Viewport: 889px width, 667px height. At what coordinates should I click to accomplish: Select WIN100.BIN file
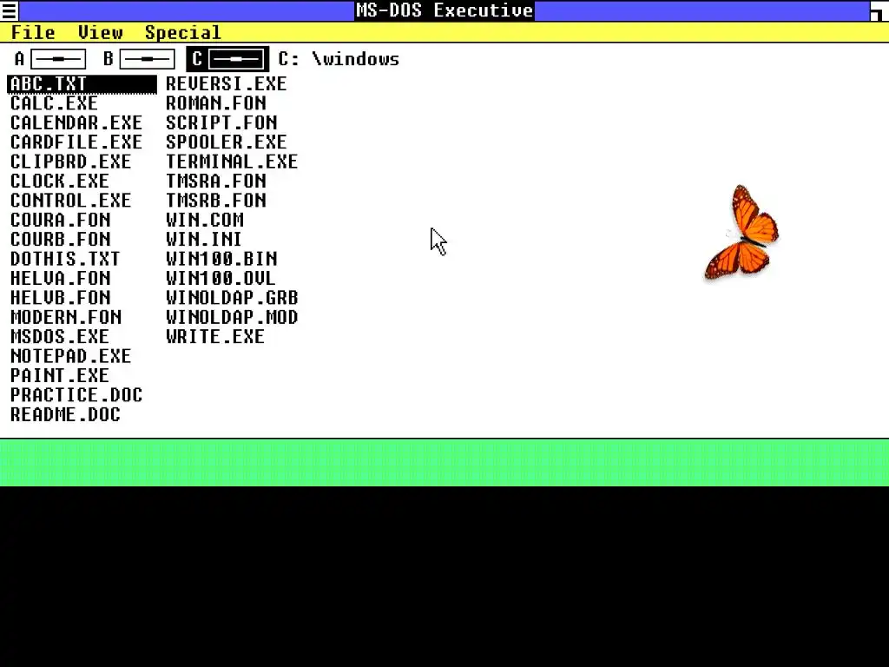point(221,259)
